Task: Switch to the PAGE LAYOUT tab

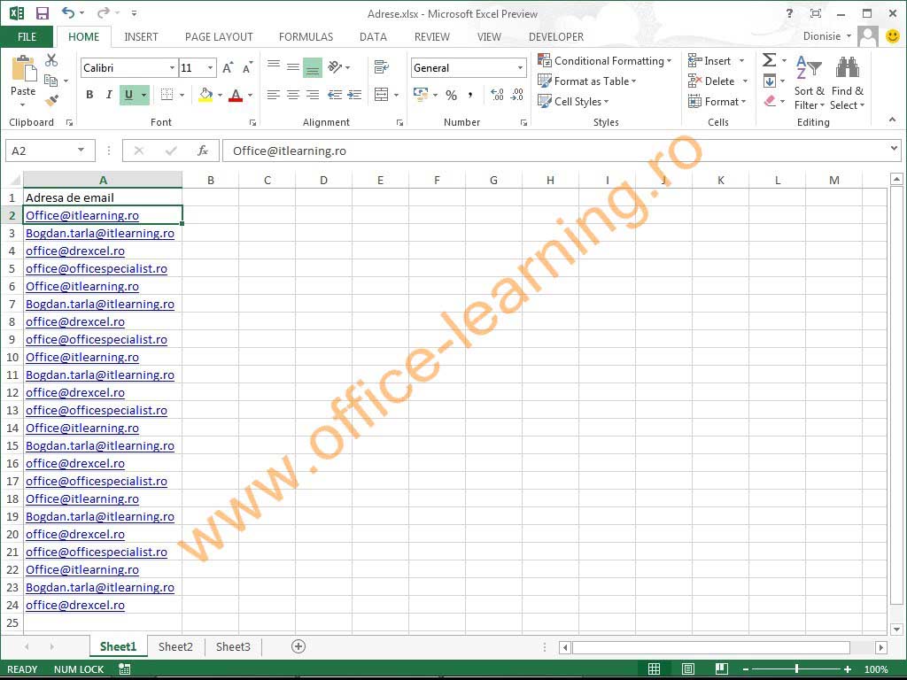Action: pyautogui.click(x=220, y=37)
